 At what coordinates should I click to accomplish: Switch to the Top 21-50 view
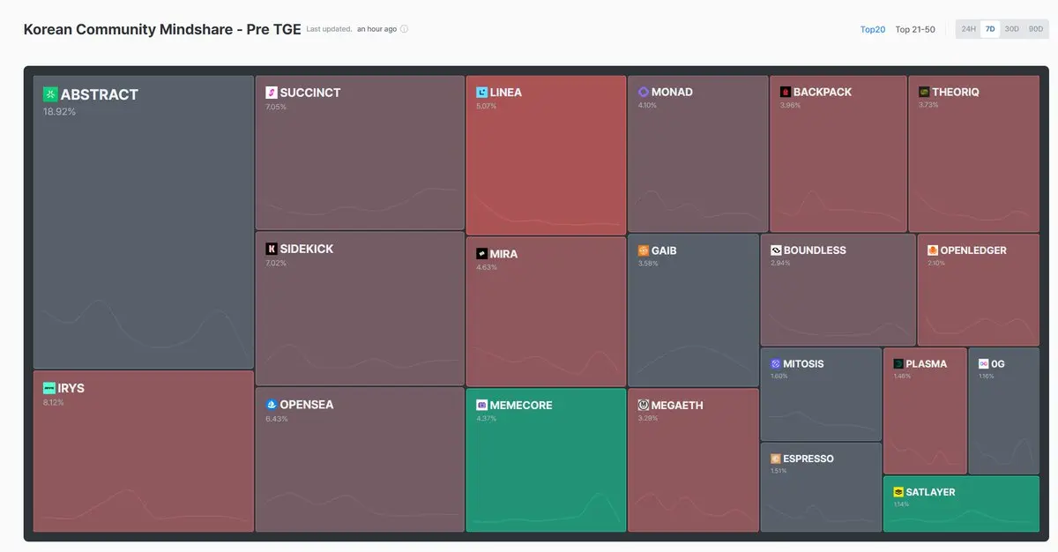point(915,29)
